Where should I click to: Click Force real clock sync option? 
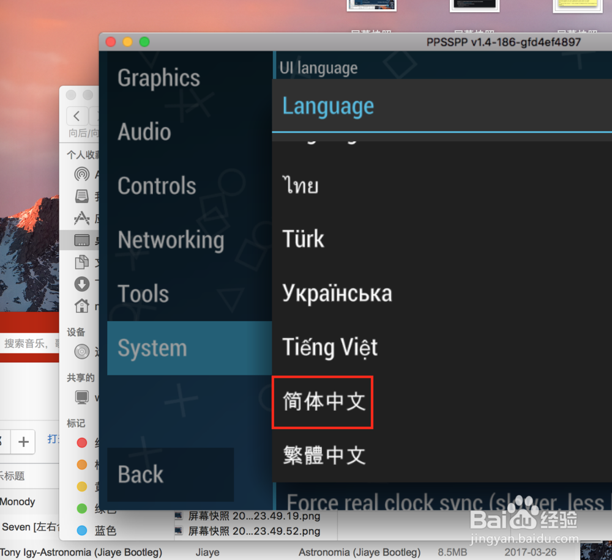pos(444,501)
